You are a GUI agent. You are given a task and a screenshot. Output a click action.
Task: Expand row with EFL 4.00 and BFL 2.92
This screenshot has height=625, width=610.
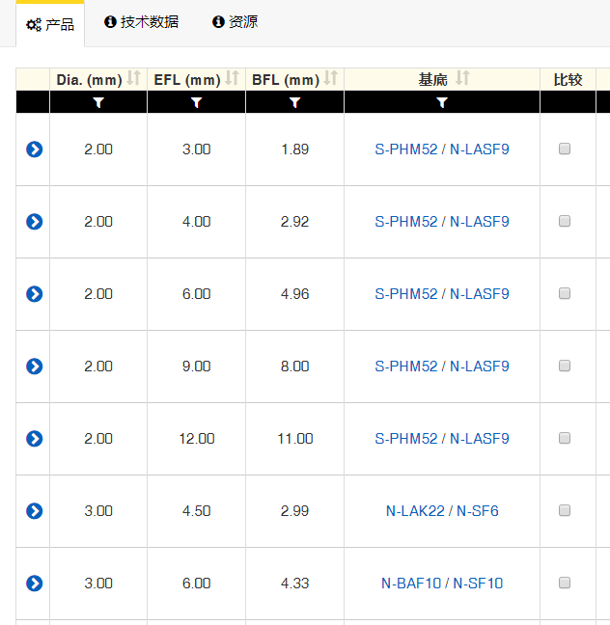pyautogui.click(x=35, y=222)
